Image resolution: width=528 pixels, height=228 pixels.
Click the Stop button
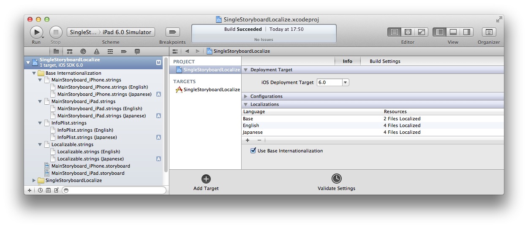click(56, 32)
